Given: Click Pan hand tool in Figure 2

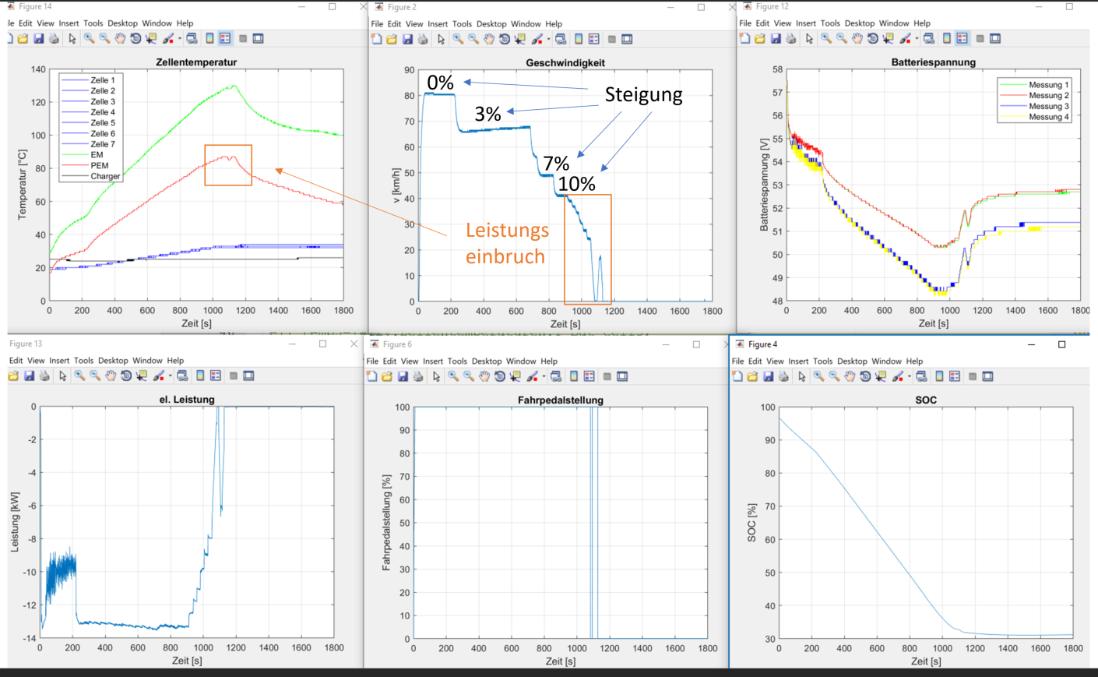Looking at the screenshot, I should (x=488, y=39).
